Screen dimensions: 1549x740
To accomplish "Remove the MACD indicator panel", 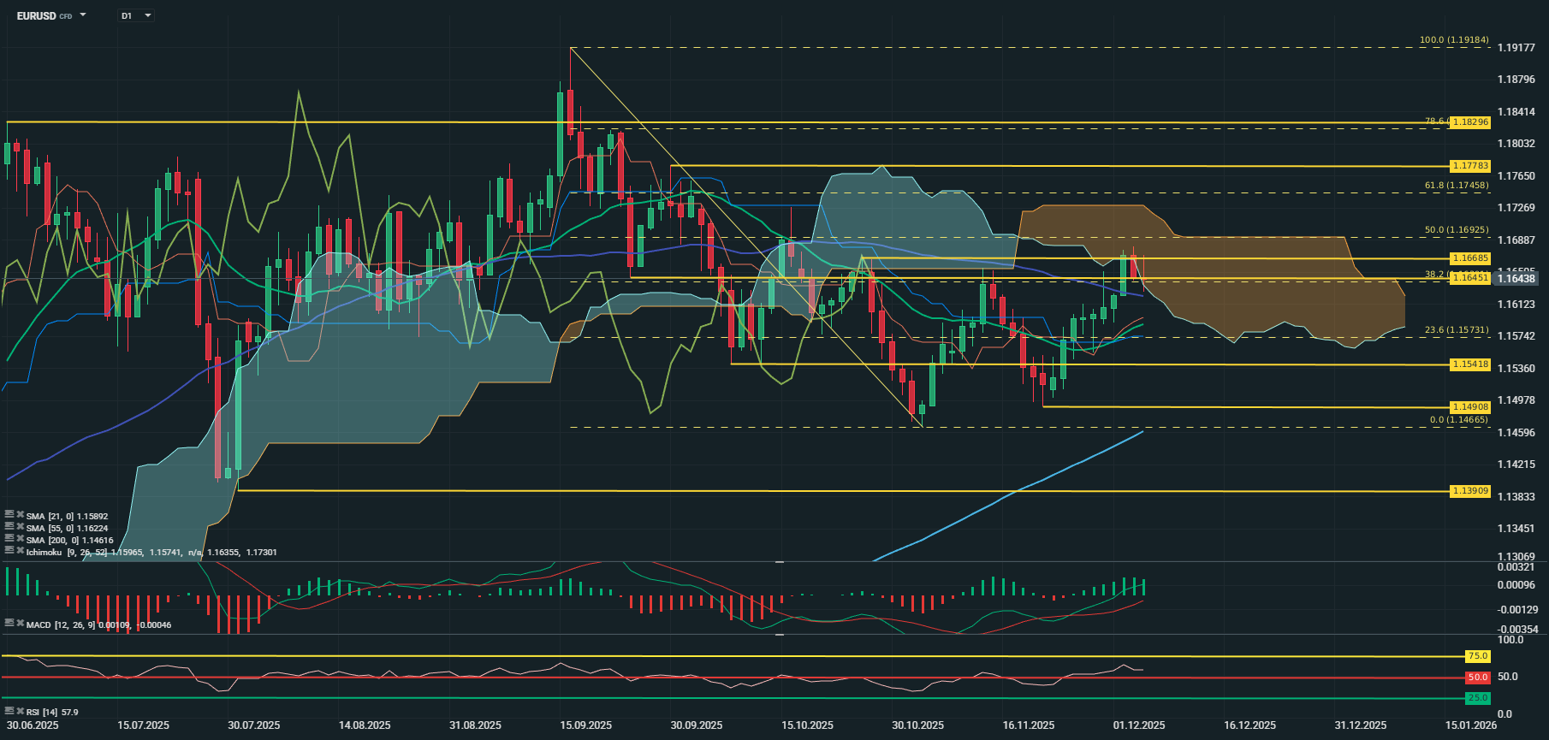I will (20, 625).
